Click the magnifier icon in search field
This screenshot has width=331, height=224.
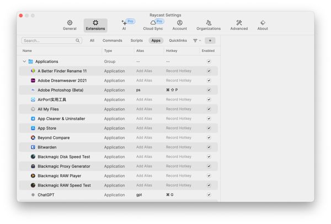click(78, 40)
